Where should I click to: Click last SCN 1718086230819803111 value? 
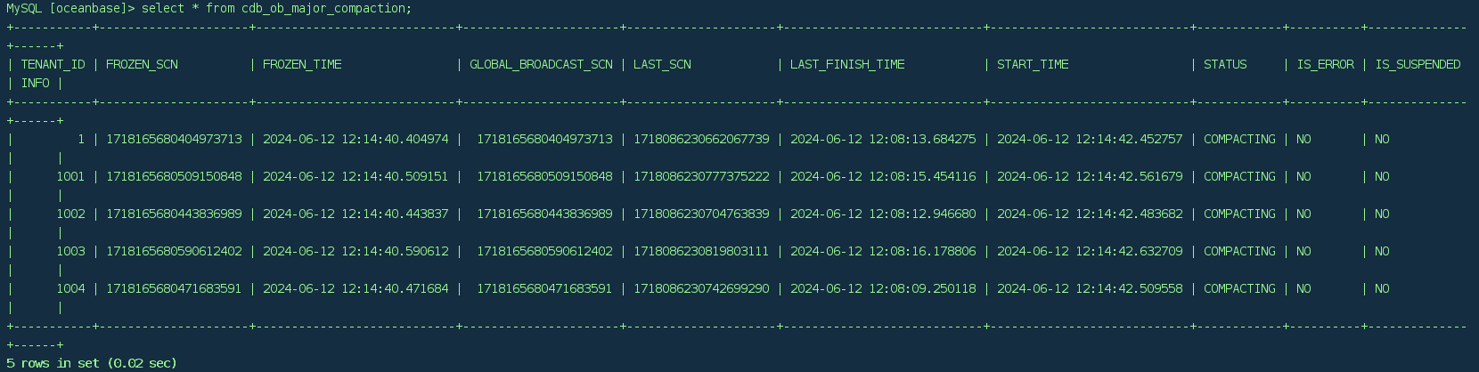point(701,251)
